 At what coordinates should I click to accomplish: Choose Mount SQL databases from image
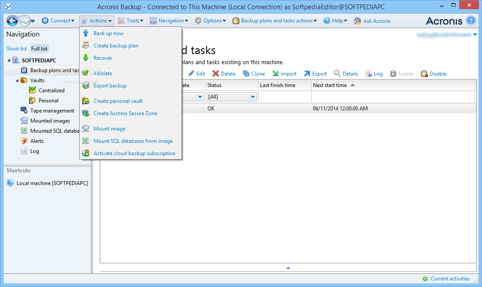point(133,141)
